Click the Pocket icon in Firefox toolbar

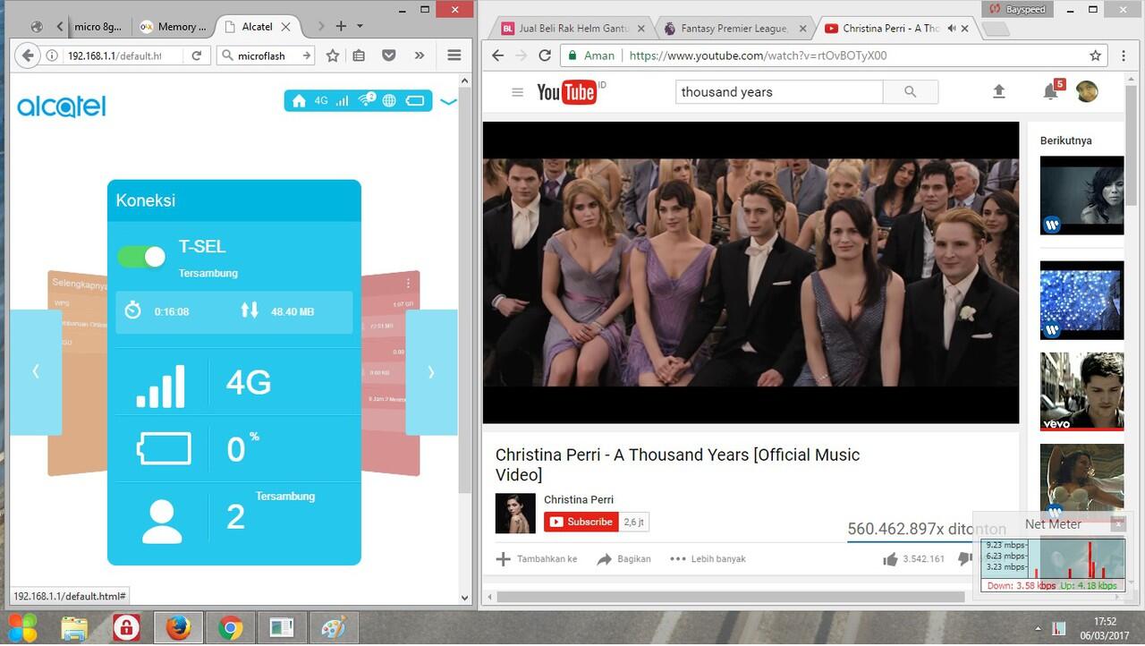pyautogui.click(x=389, y=55)
